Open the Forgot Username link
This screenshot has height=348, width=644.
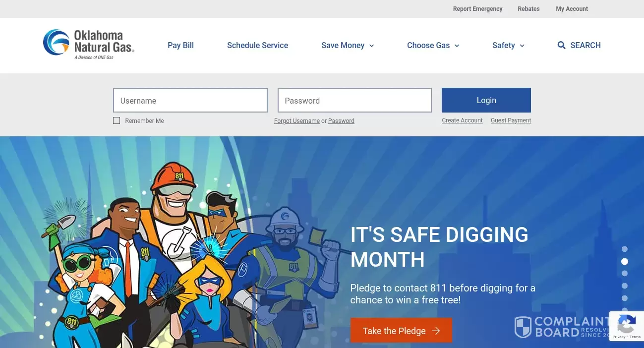point(297,121)
